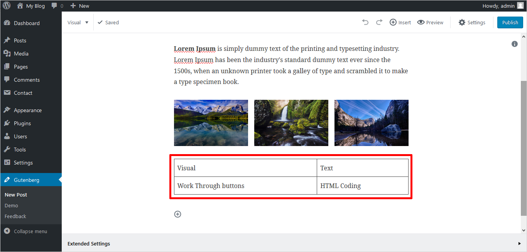
Task: Click the WordPress logo icon
Action: [x=7, y=6]
